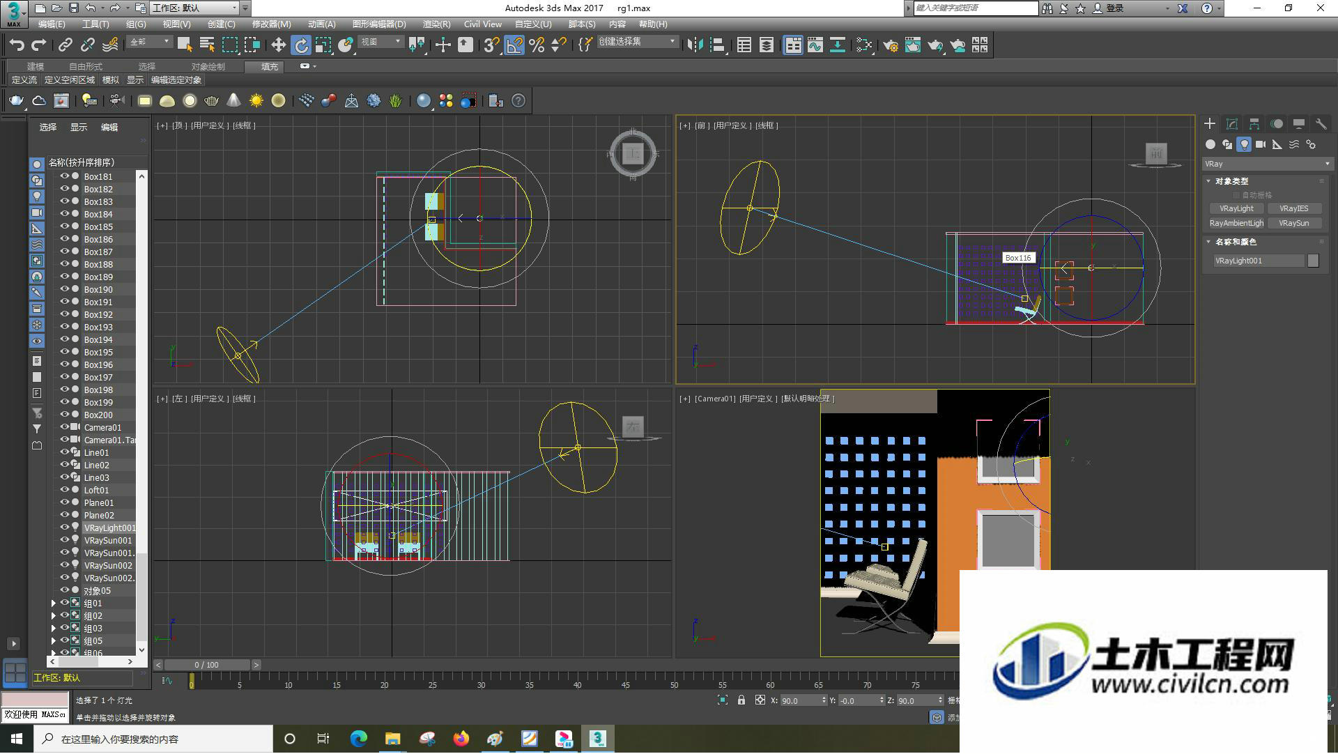Open the Rendered Frame Window
This screenshot has width=1338, height=754.
[x=913, y=45]
